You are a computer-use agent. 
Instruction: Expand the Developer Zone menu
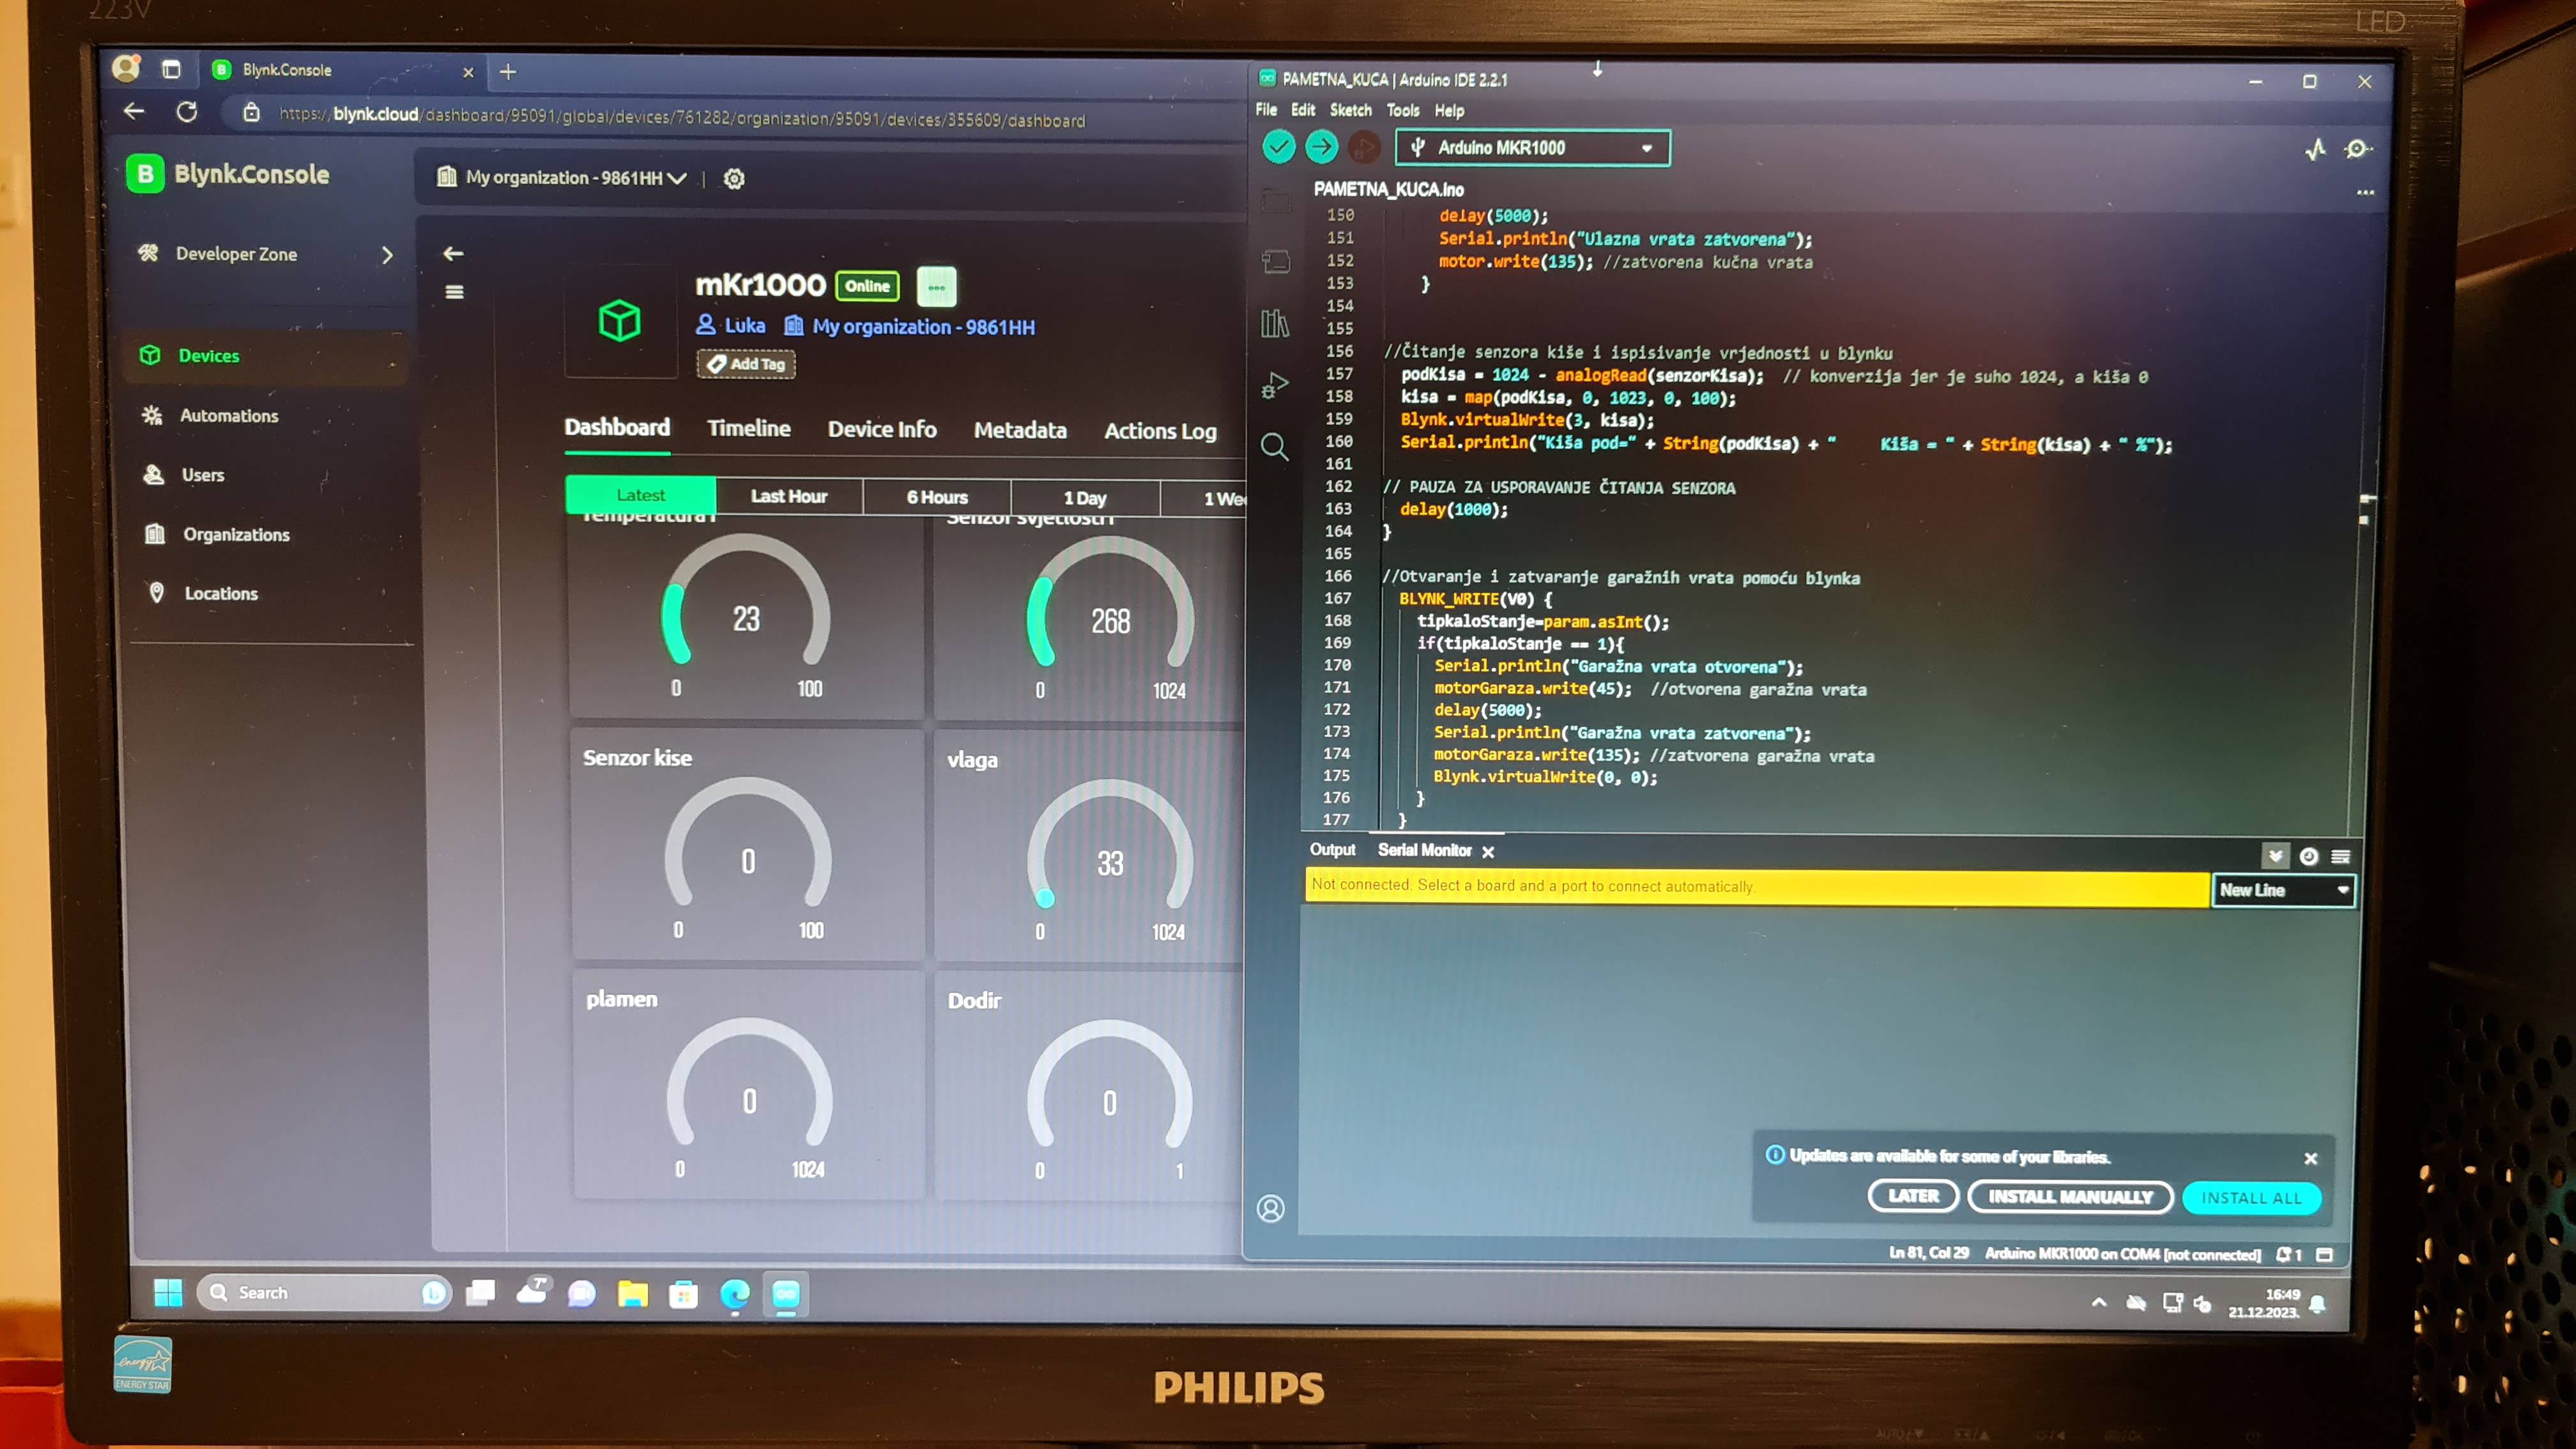click(x=265, y=254)
